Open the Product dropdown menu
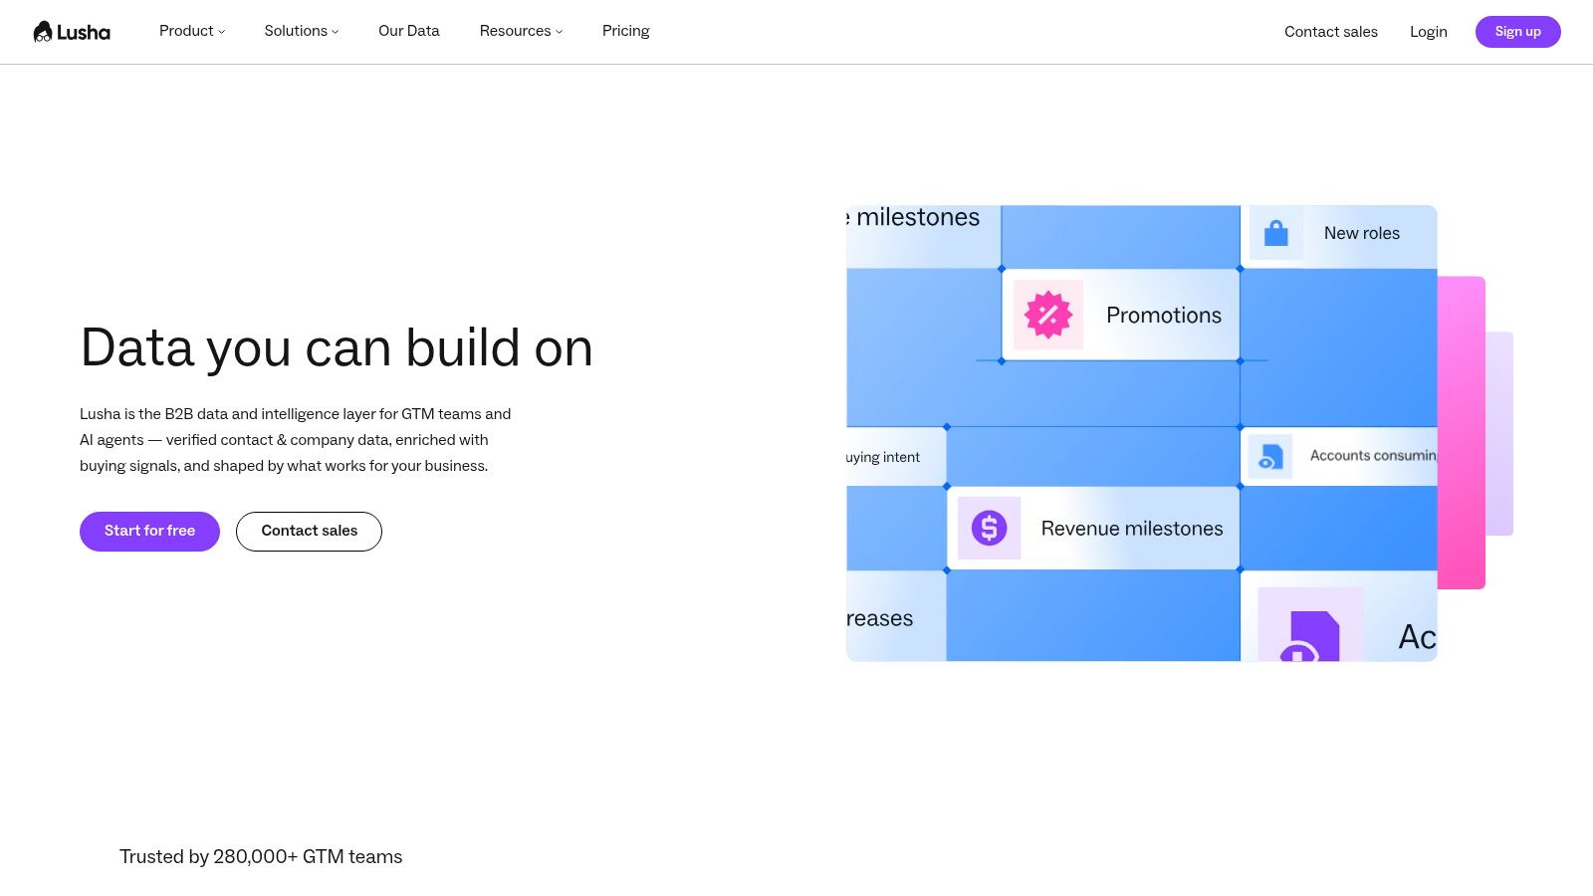 coord(192,31)
